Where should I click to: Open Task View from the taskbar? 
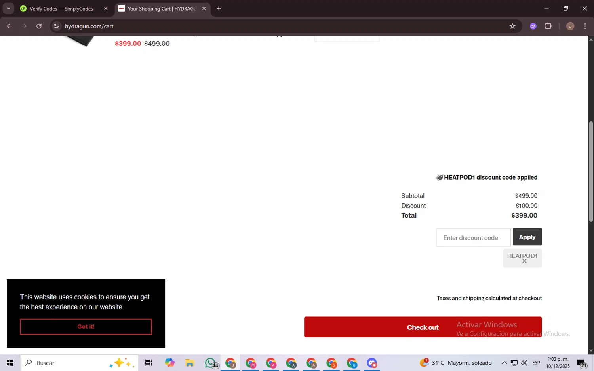pos(148,363)
